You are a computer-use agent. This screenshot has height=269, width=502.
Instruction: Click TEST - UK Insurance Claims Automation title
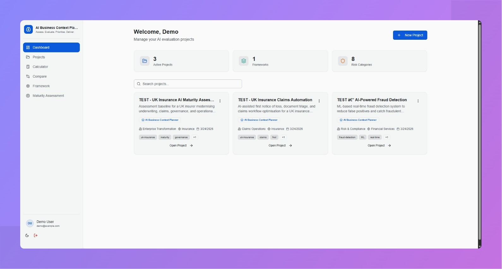275,100
